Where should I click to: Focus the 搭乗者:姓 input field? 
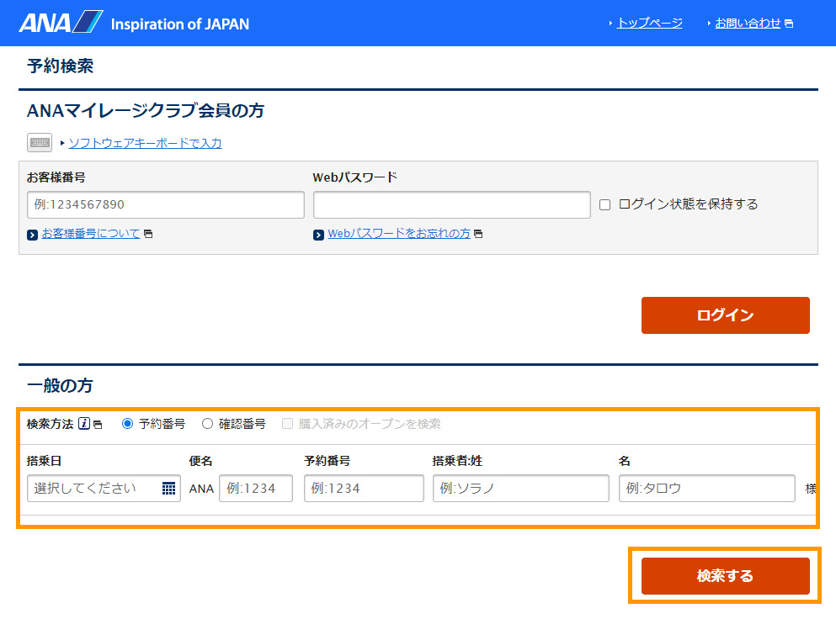521,489
